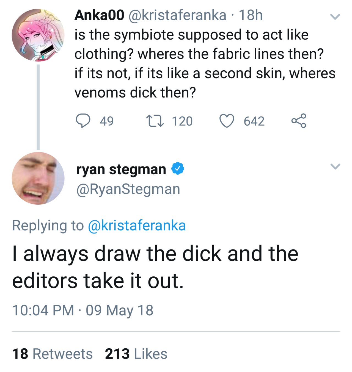The width and height of the screenshot is (352, 372).
Task: Expand the dropdown chevron on ryan stegman's tweet
Action: 335,166
